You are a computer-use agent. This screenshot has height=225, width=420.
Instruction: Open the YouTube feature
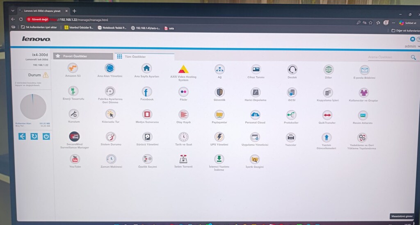click(75, 159)
